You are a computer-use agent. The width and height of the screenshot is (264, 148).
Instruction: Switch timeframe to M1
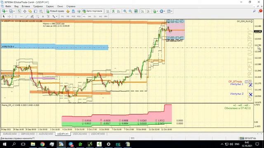(62, 16)
